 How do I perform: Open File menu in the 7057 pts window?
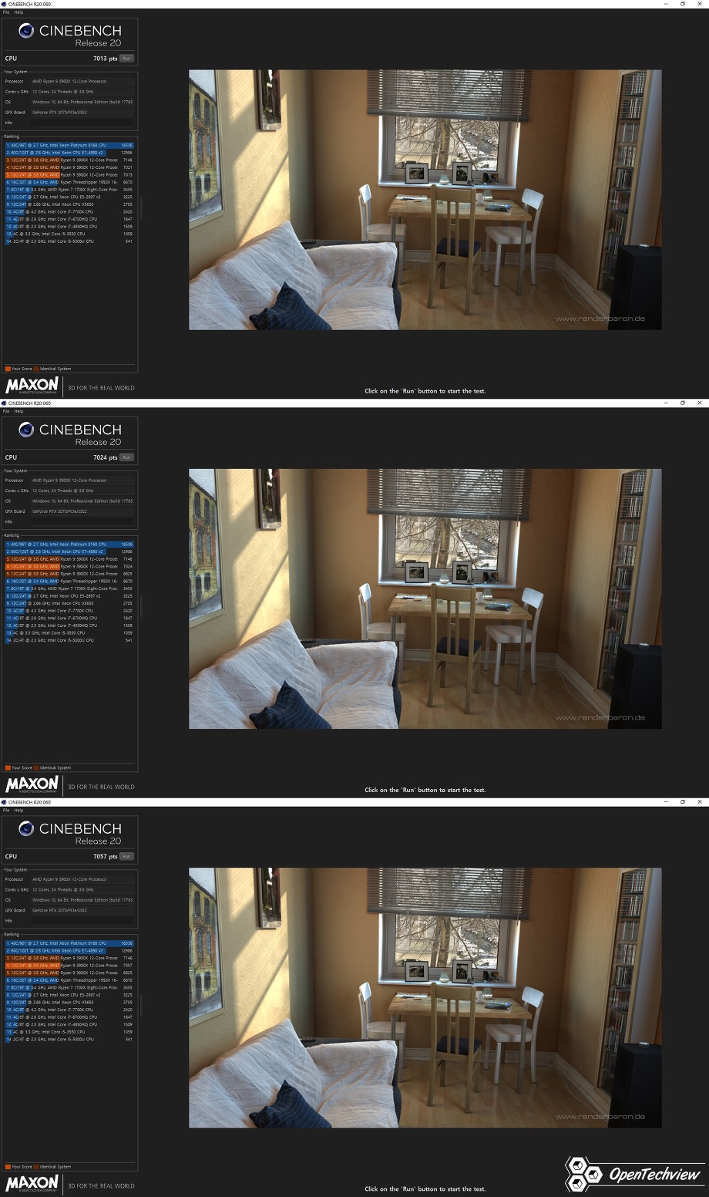[x=6, y=810]
